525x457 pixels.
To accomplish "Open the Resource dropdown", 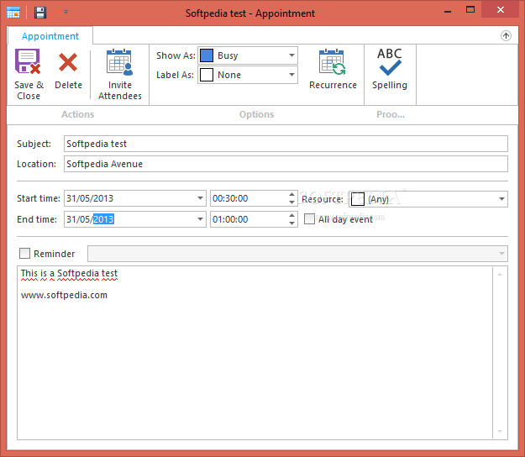I will (501, 199).
